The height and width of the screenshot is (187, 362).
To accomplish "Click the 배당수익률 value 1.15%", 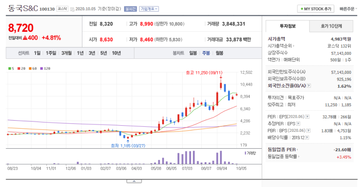I will 346,138.
